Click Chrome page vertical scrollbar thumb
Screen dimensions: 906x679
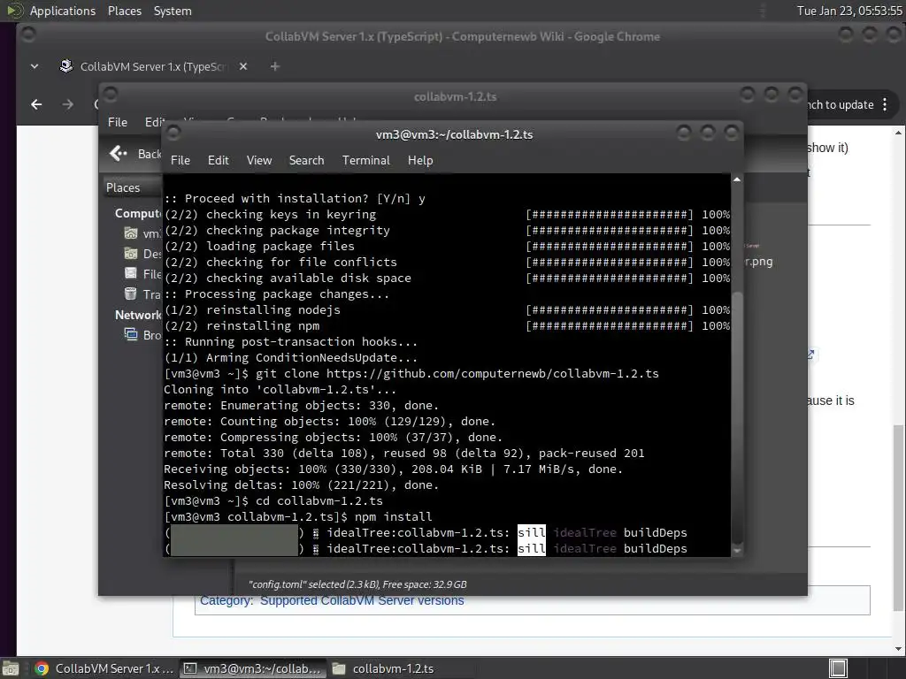(x=898, y=516)
